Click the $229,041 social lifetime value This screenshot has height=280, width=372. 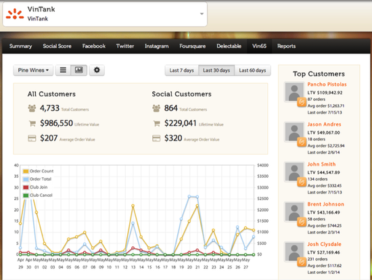(x=181, y=123)
